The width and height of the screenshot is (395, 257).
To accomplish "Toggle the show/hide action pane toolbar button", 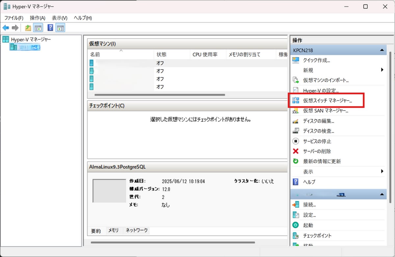I will pyautogui.click(x=60, y=28).
